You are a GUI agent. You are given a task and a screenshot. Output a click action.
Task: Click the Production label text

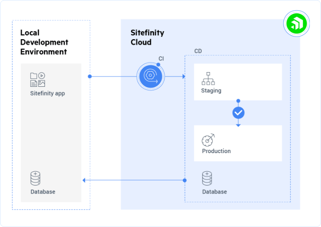coord(216,151)
